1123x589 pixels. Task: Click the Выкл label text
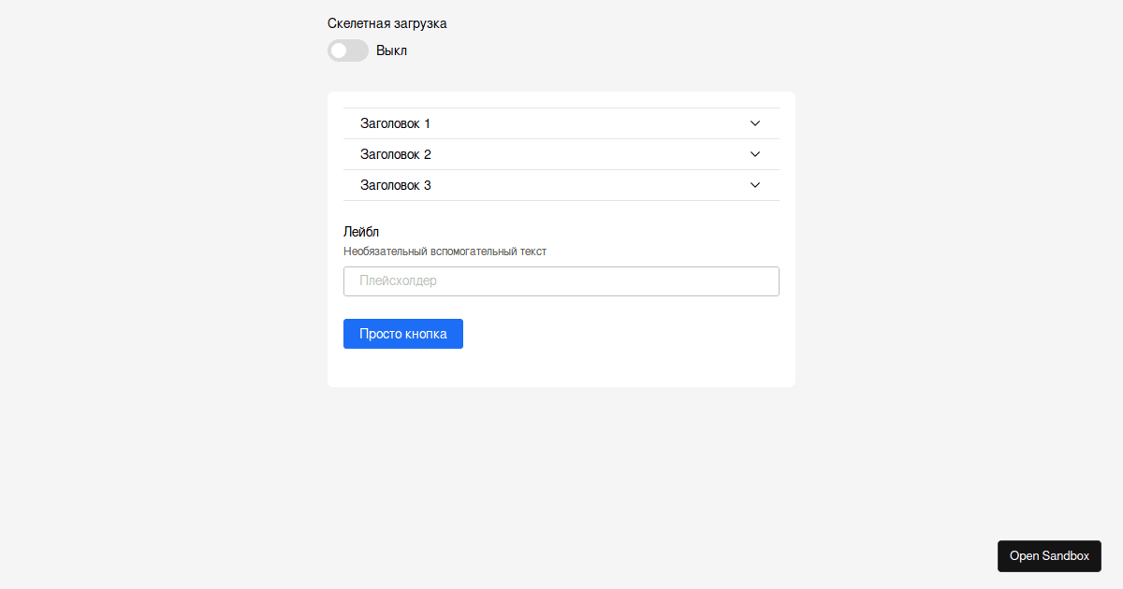click(392, 50)
